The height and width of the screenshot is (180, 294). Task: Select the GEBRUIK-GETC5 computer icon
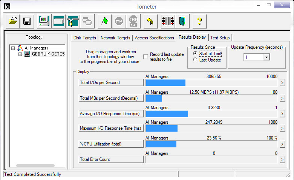point(27,54)
